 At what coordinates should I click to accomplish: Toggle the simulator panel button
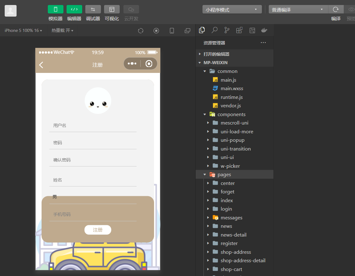pyautogui.click(x=56, y=9)
